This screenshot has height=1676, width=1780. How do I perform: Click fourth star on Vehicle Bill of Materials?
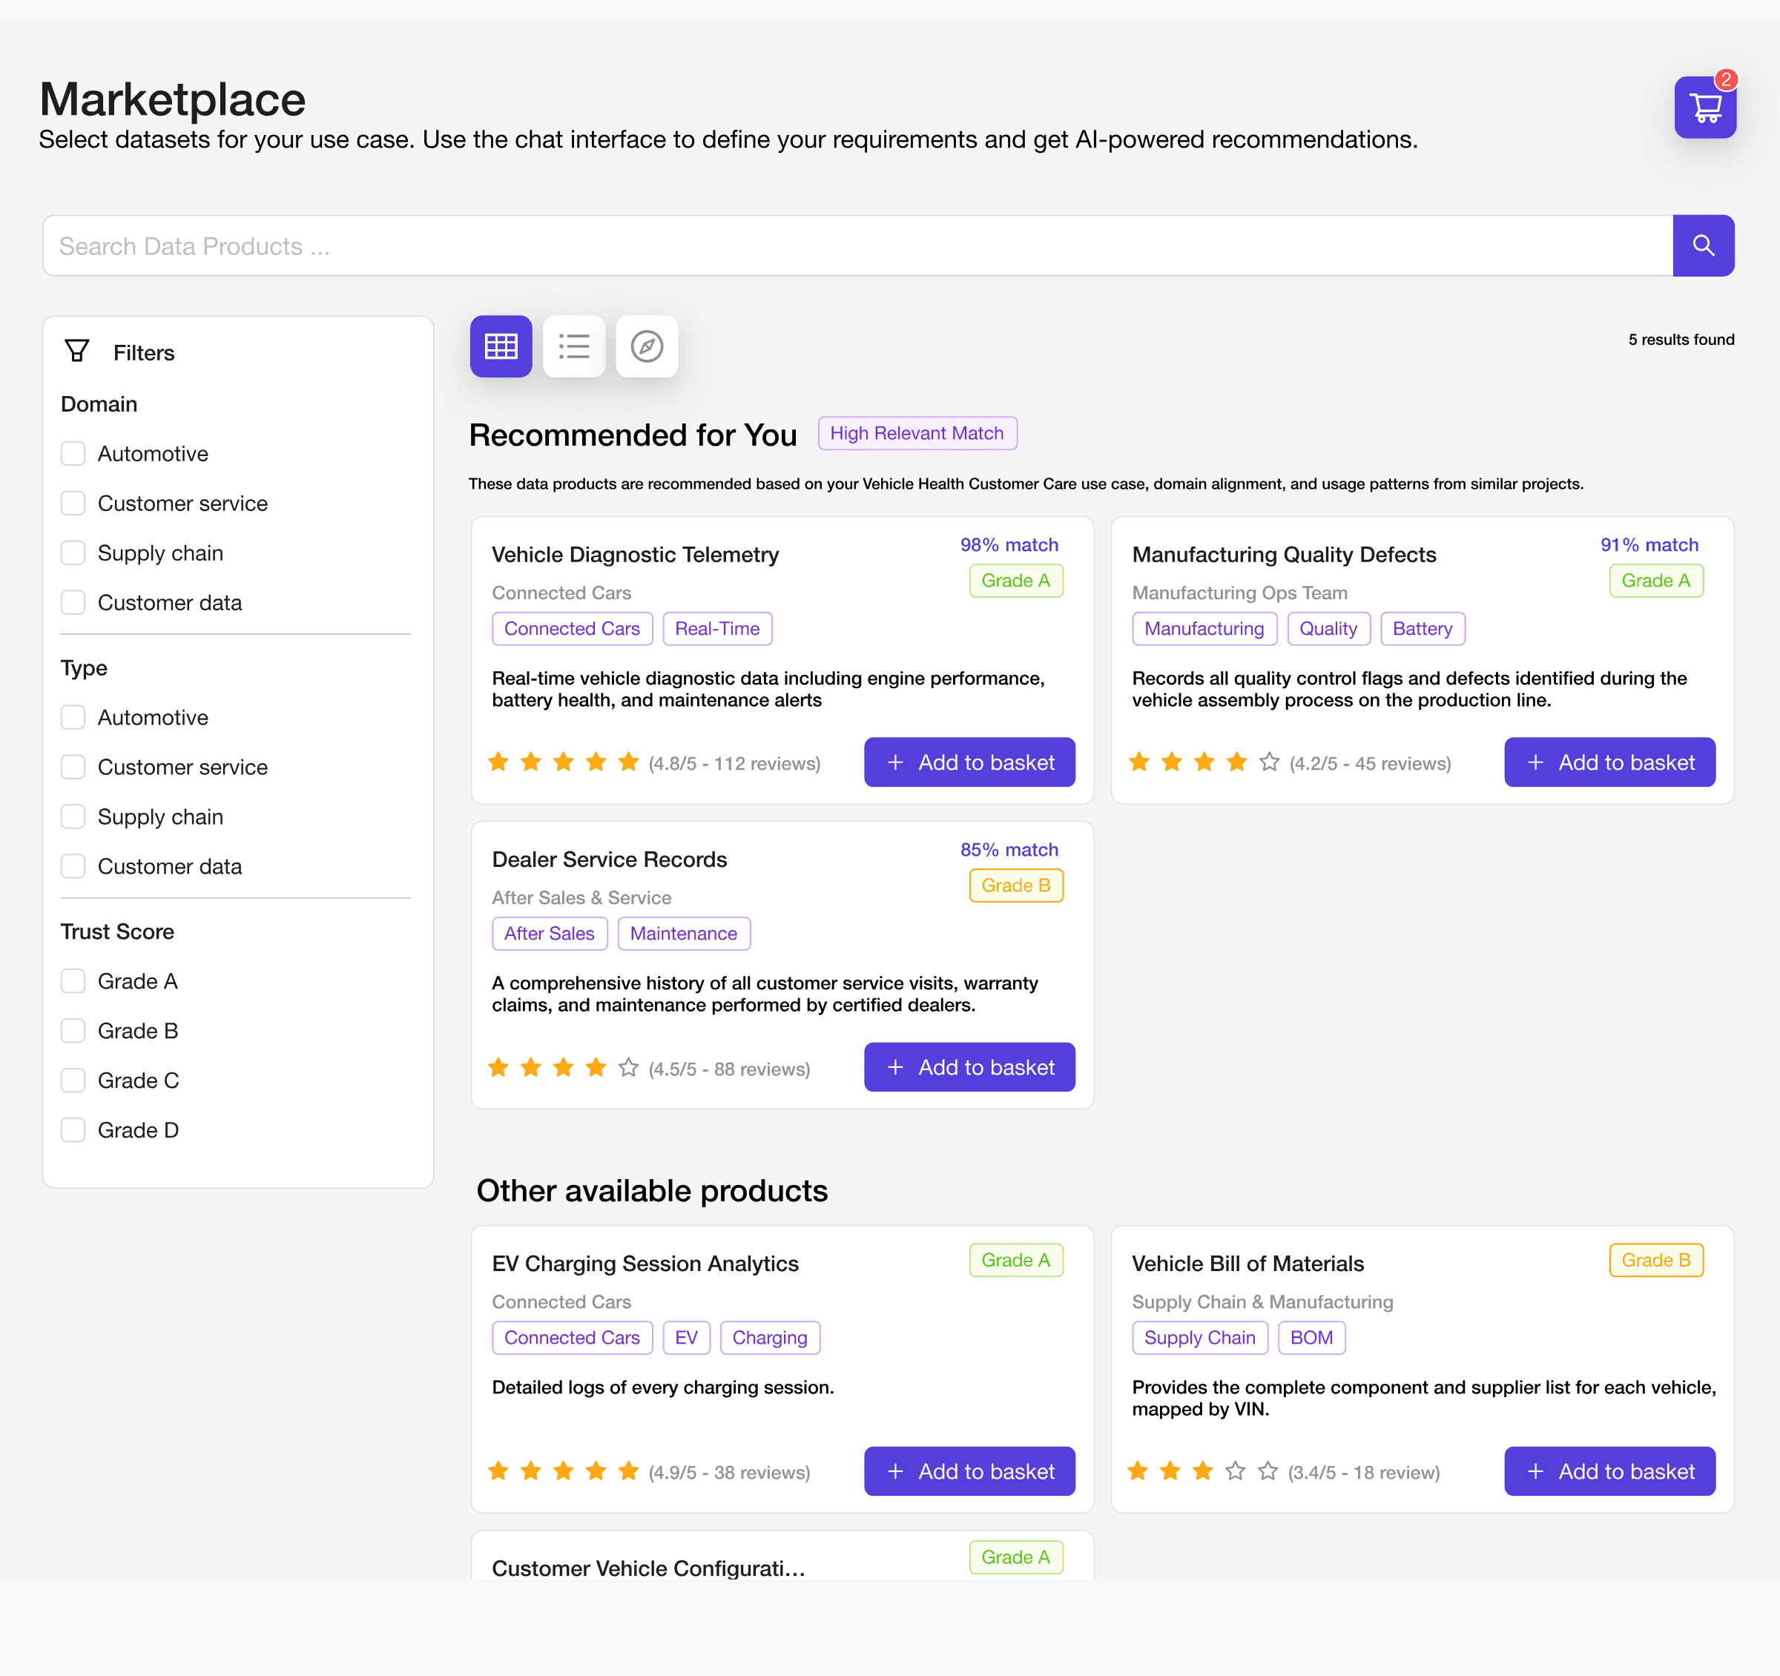[x=1235, y=1471]
